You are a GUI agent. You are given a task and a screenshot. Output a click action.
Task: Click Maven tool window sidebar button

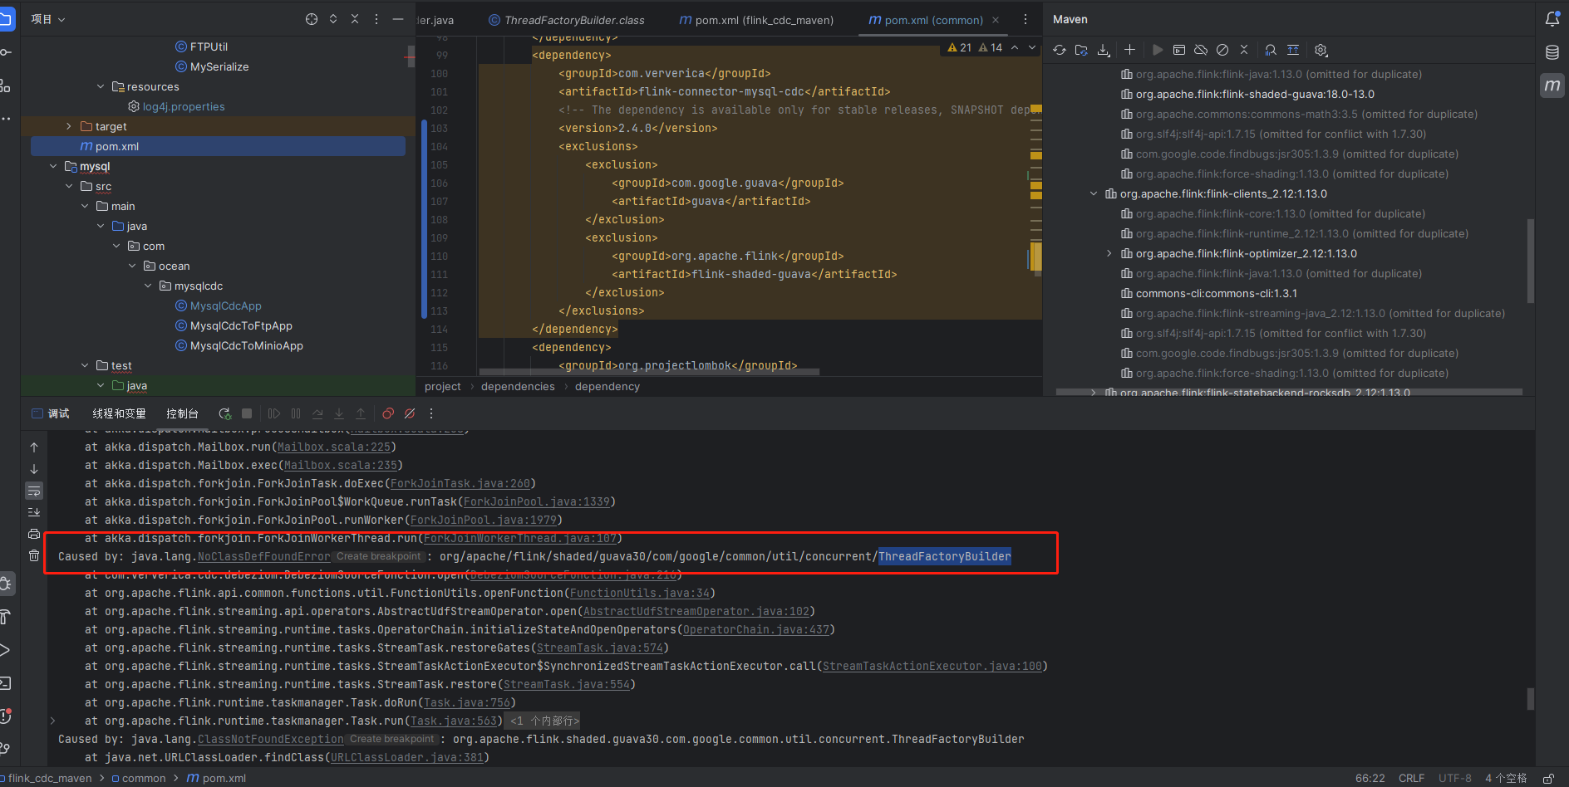[x=1552, y=85]
